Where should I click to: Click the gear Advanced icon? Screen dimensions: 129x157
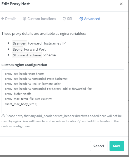[81, 19]
